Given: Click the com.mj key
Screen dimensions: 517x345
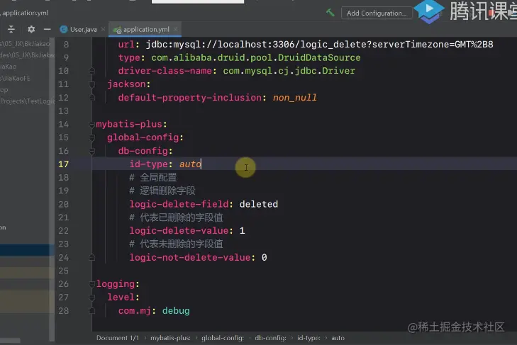Looking at the screenshot, I should pyautogui.click(x=135, y=311).
